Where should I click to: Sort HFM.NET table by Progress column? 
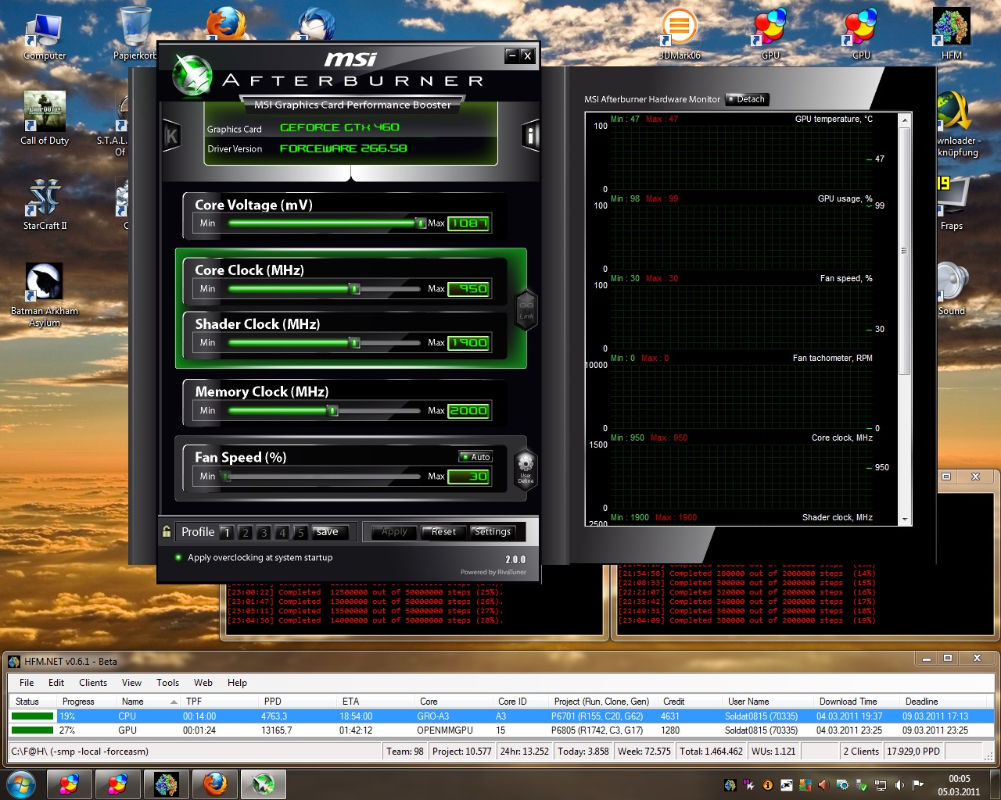pyautogui.click(x=87, y=702)
